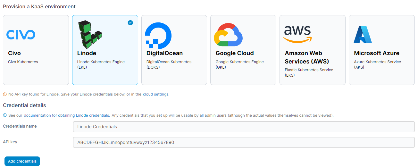418x168 pixels.
Task: Choose DigitalOcean Kubernetes (DOKS) card
Action: 174,50
